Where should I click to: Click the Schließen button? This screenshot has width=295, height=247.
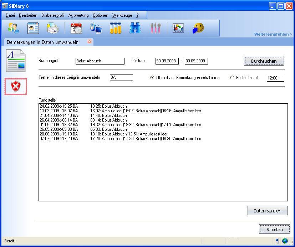click(275, 229)
